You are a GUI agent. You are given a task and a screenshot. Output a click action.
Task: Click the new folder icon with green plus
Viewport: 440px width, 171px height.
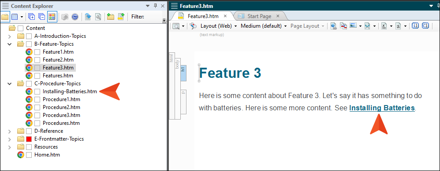tap(111, 17)
